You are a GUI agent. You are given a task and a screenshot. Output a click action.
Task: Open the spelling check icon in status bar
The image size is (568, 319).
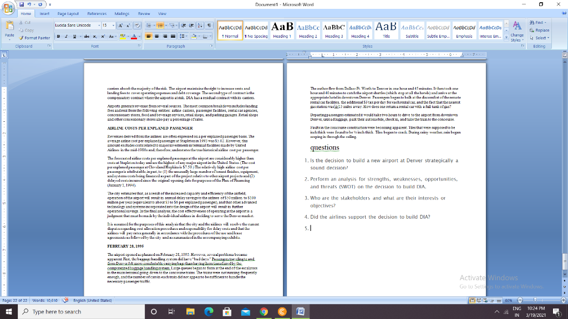pos(65,300)
